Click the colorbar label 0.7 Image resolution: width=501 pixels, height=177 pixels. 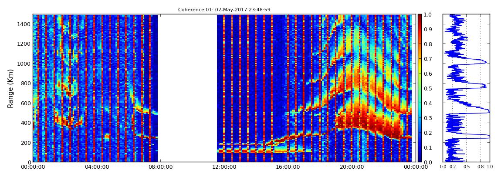(x=428, y=59)
